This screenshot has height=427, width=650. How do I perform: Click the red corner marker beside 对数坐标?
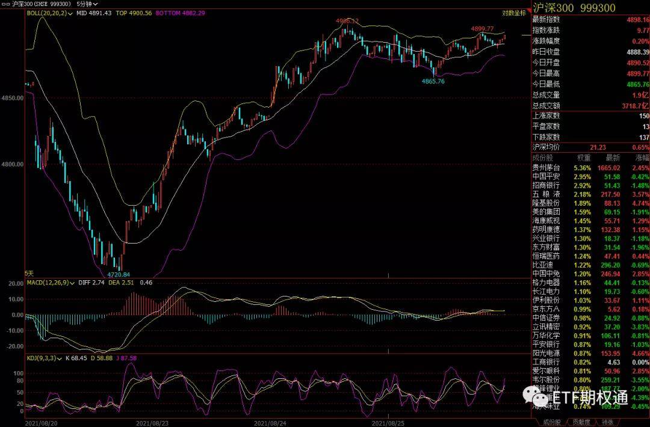[x=527, y=8]
